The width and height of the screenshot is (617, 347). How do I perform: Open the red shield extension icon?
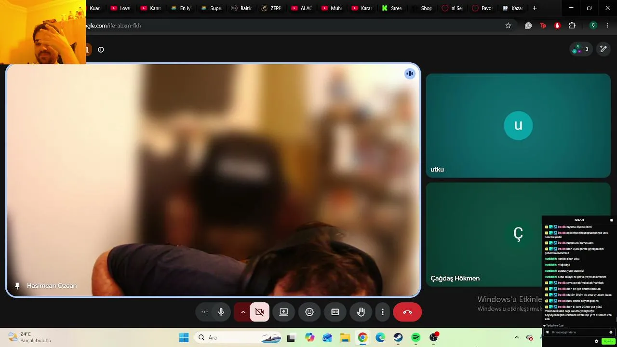click(557, 26)
